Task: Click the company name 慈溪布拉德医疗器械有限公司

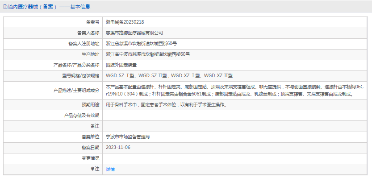Action: 134,33
